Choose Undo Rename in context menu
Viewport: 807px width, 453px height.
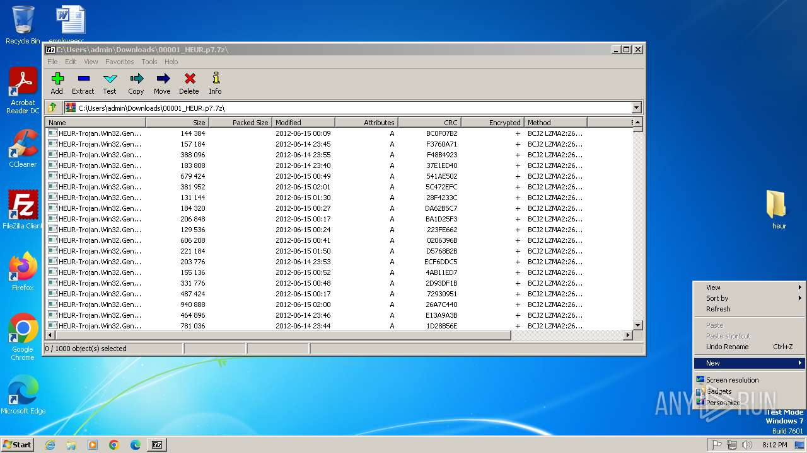click(x=749, y=347)
